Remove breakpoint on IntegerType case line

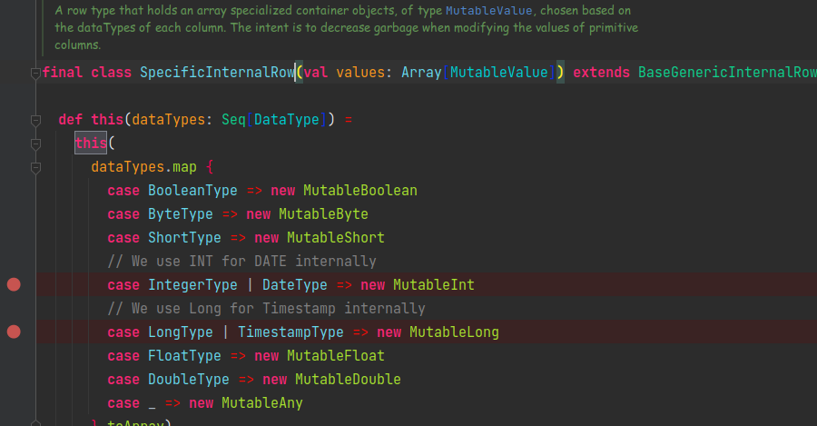[14, 284]
